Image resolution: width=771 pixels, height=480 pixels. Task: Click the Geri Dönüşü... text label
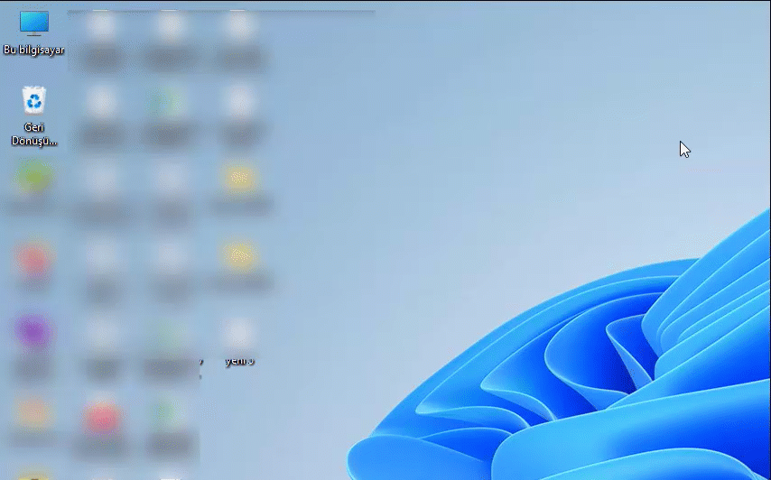point(34,134)
